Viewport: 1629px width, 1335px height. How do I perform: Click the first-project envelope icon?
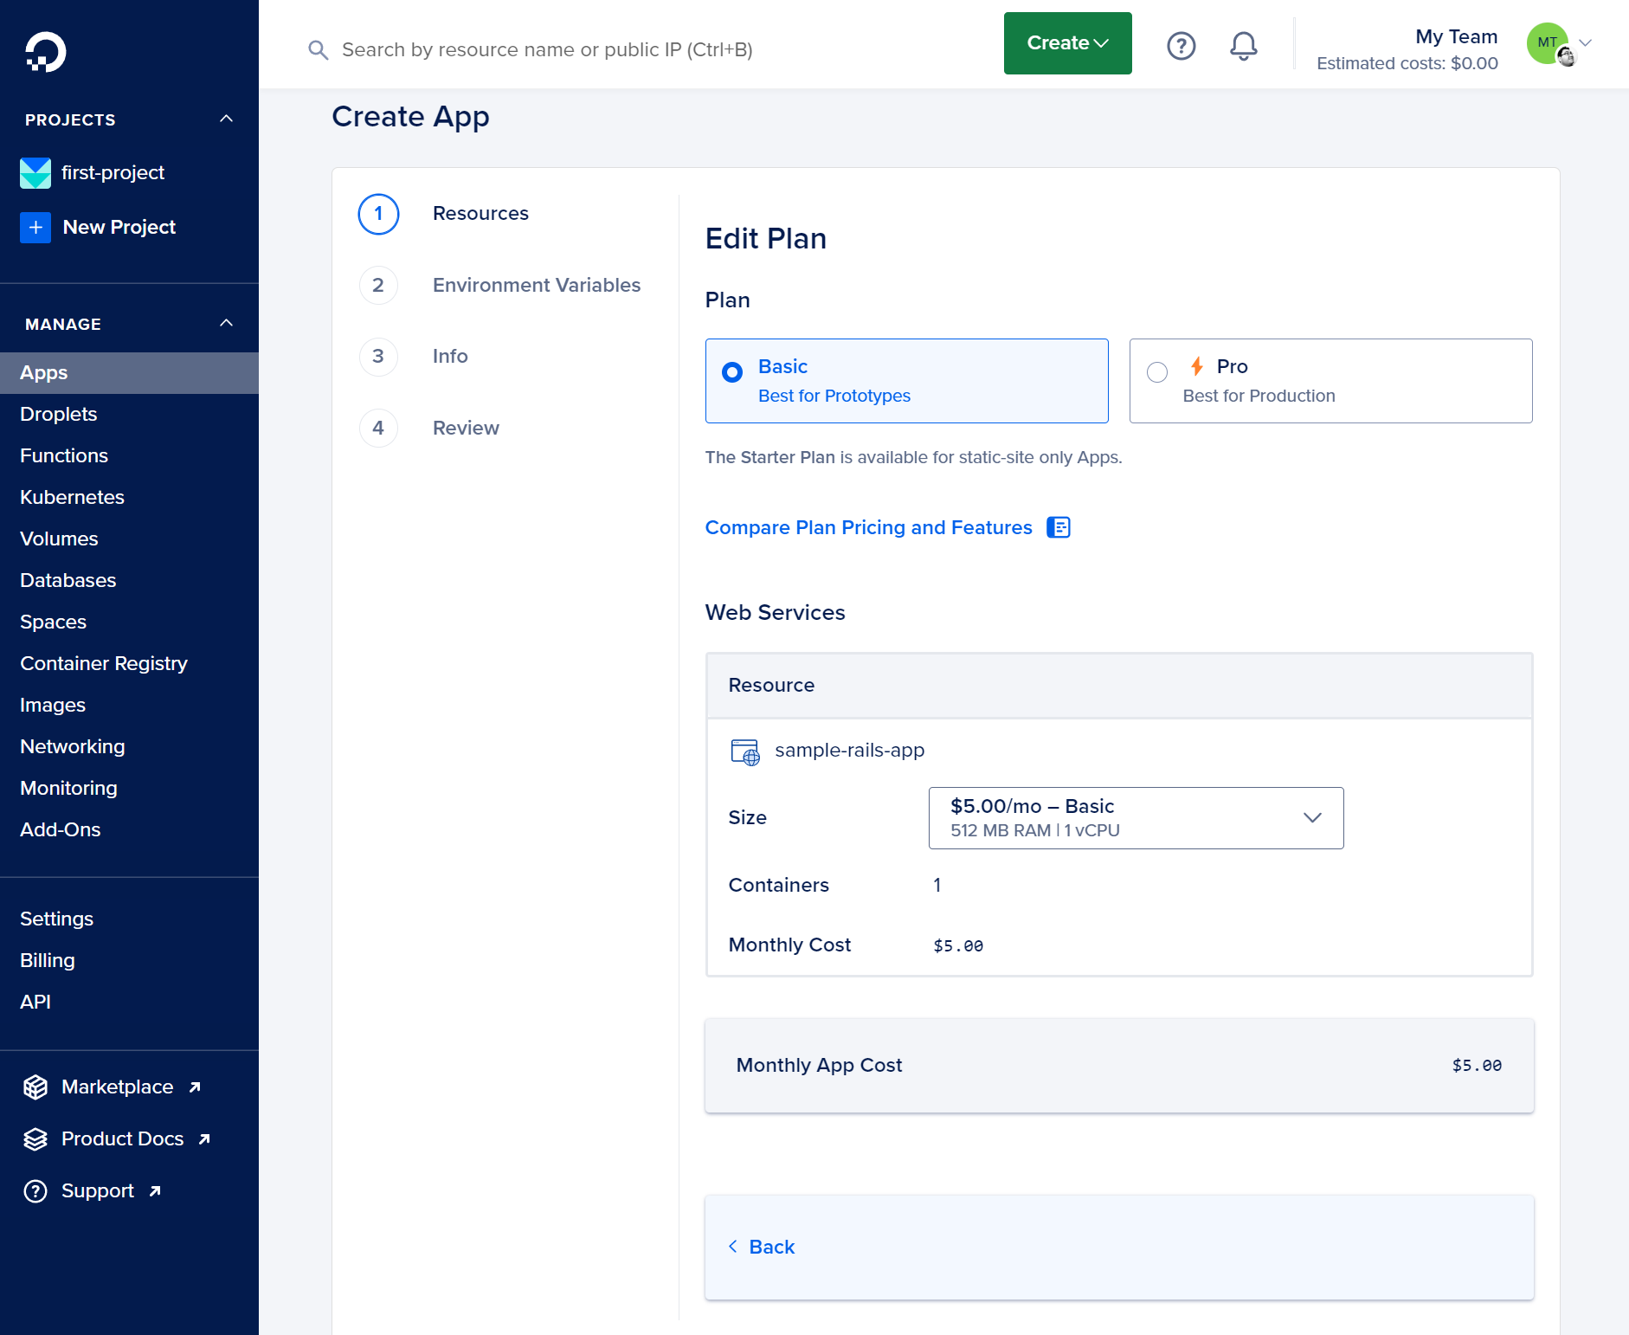(x=35, y=173)
